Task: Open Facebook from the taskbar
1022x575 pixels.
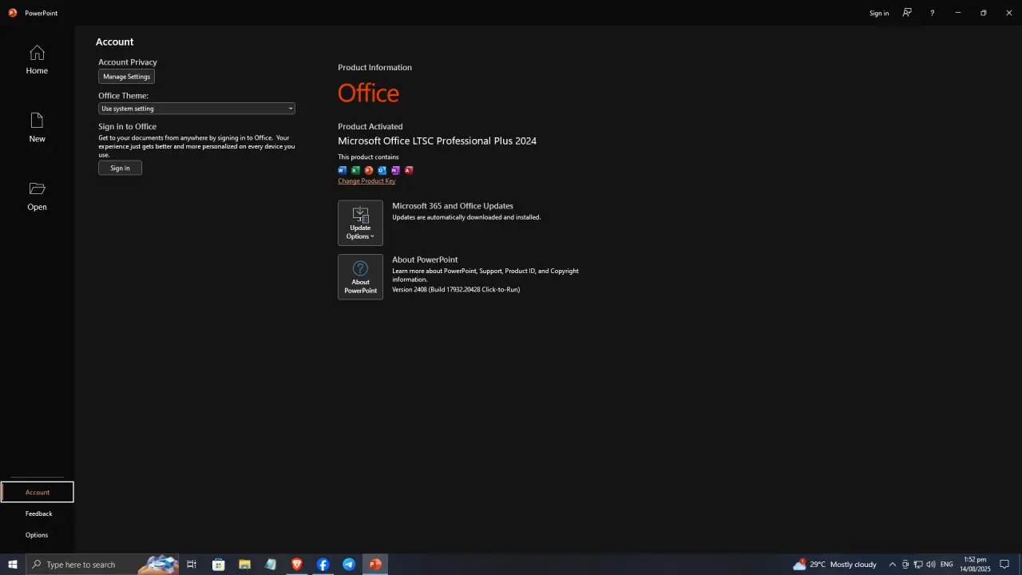Action: pyautogui.click(x=323, y=565)
